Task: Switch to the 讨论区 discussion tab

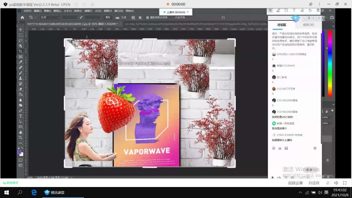Action: 282,25
